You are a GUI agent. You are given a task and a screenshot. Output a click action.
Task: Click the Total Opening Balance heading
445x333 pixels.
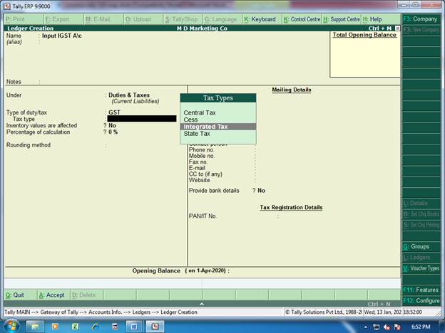(364, 35)
